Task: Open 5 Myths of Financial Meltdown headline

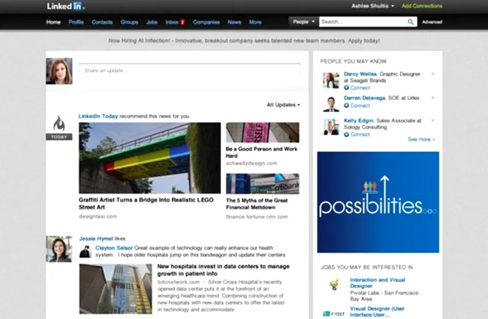Action: [x=257, y=204]
